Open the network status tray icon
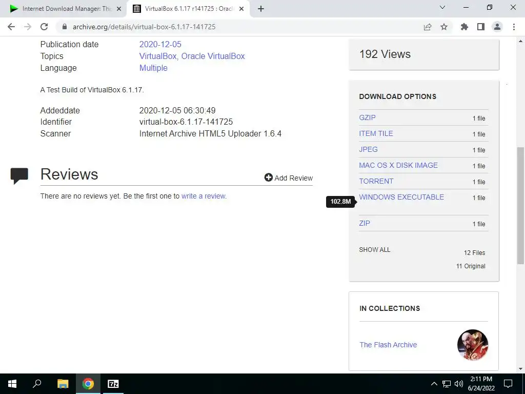This screenshot has width=525, height=394. 447,384
